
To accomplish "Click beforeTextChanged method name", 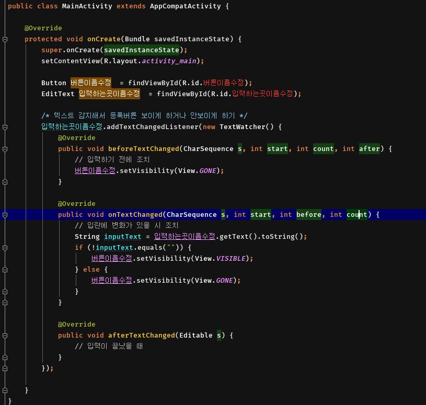I will pos(144,149).
